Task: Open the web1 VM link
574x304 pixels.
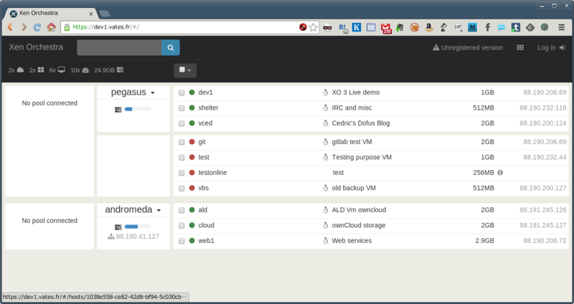Action: point(206,241)
